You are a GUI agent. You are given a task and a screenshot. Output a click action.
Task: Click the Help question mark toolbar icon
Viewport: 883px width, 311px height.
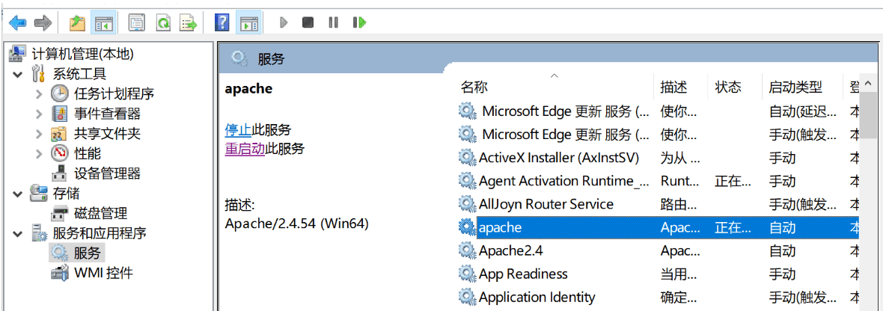point(222,22)
